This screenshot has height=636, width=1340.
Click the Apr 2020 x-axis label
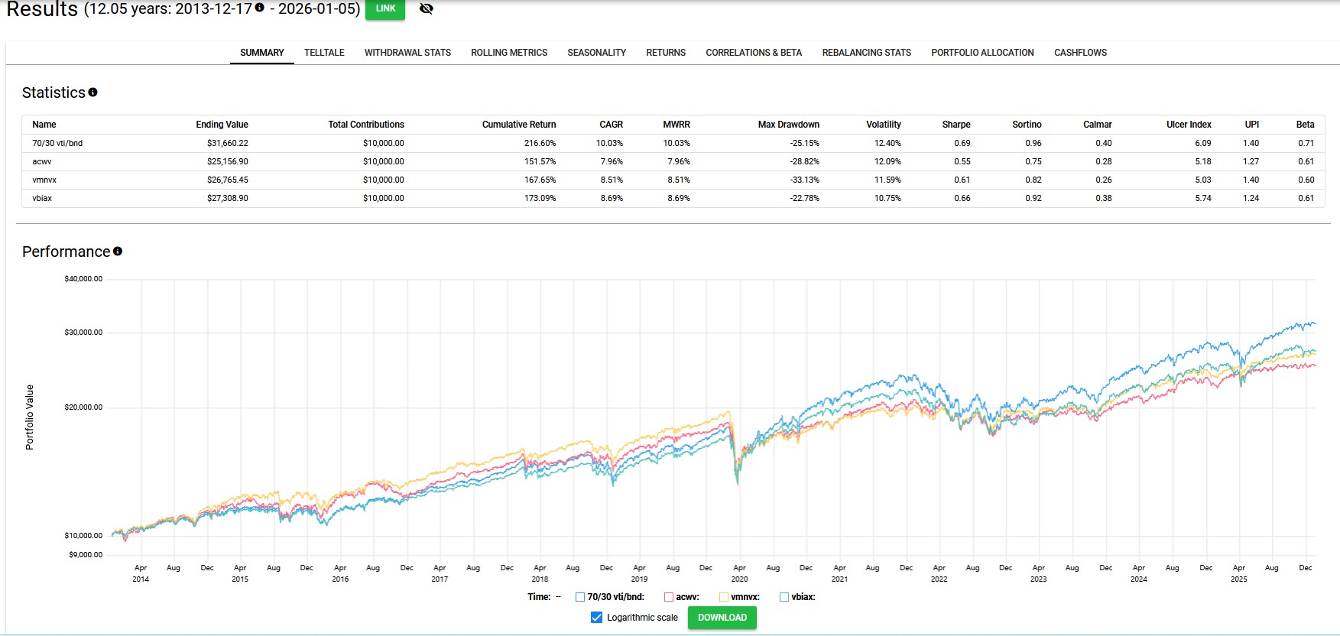pyautogui.click(x=740, y=573)
